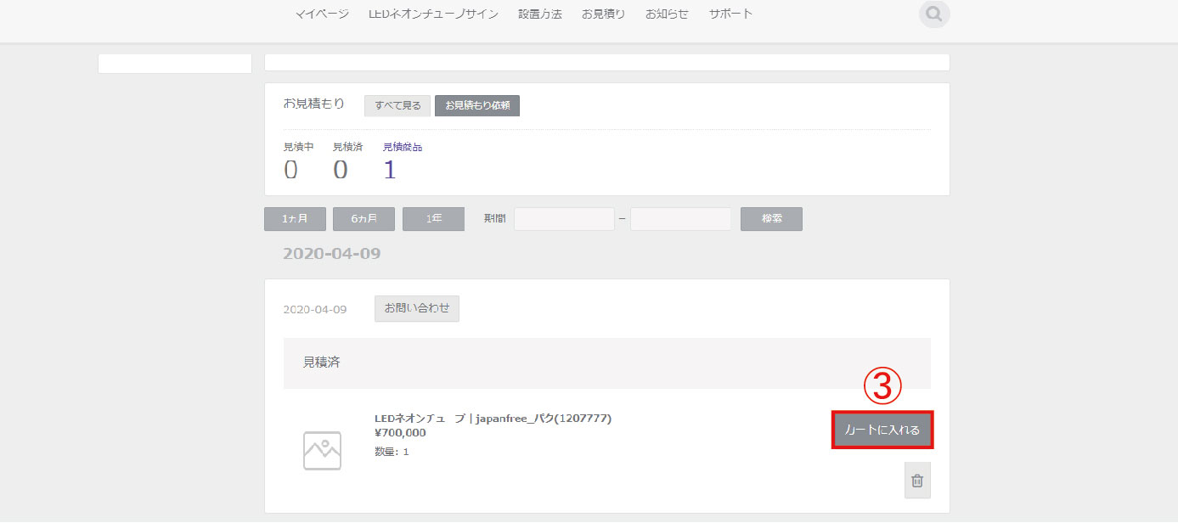The height and width of the screenshot is (523, 1178).
Task: Open the search magnifier icon
Action: 934,14
